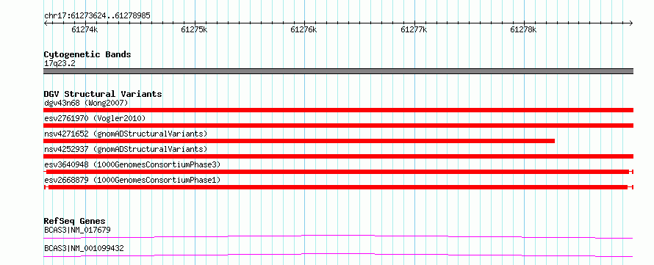Click the gray 17q23.2 cytogenetic band bar
Screen dimensions: 654x265
click(338, 71)
